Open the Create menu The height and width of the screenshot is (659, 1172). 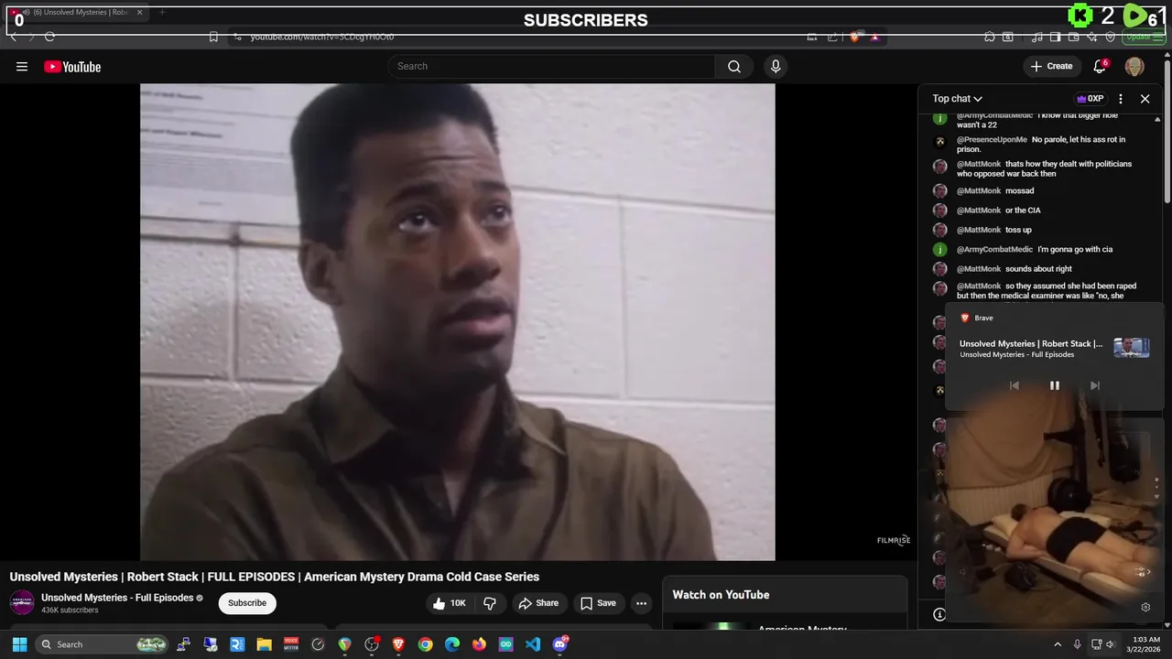(1051, 66)
